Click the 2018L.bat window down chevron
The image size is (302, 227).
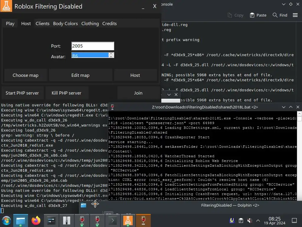(283, 107)
